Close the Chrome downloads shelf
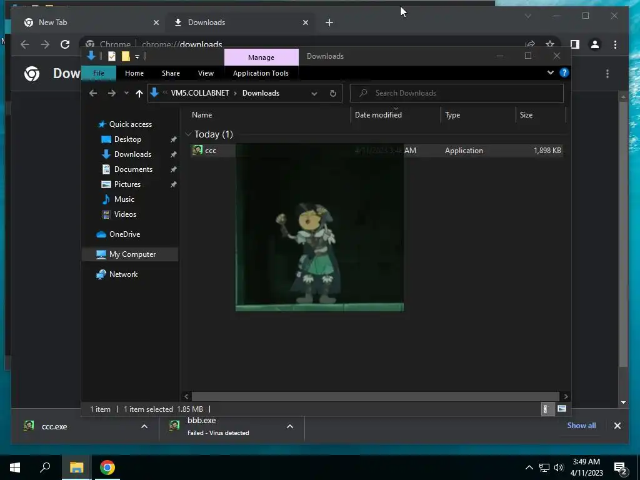 (x=617, y=426)
